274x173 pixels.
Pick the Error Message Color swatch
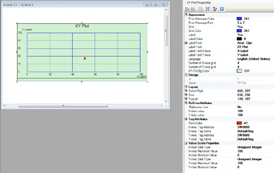pyautogui.click(x=239, y=19)
